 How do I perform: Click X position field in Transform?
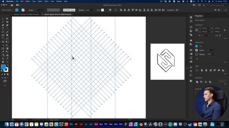pos(205,28)
